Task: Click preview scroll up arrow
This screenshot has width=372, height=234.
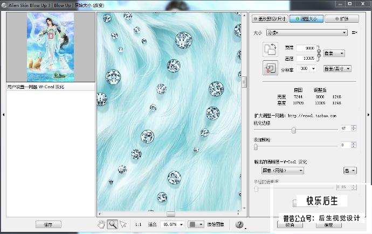Action: pyautogui.click(x=244, y=15)
